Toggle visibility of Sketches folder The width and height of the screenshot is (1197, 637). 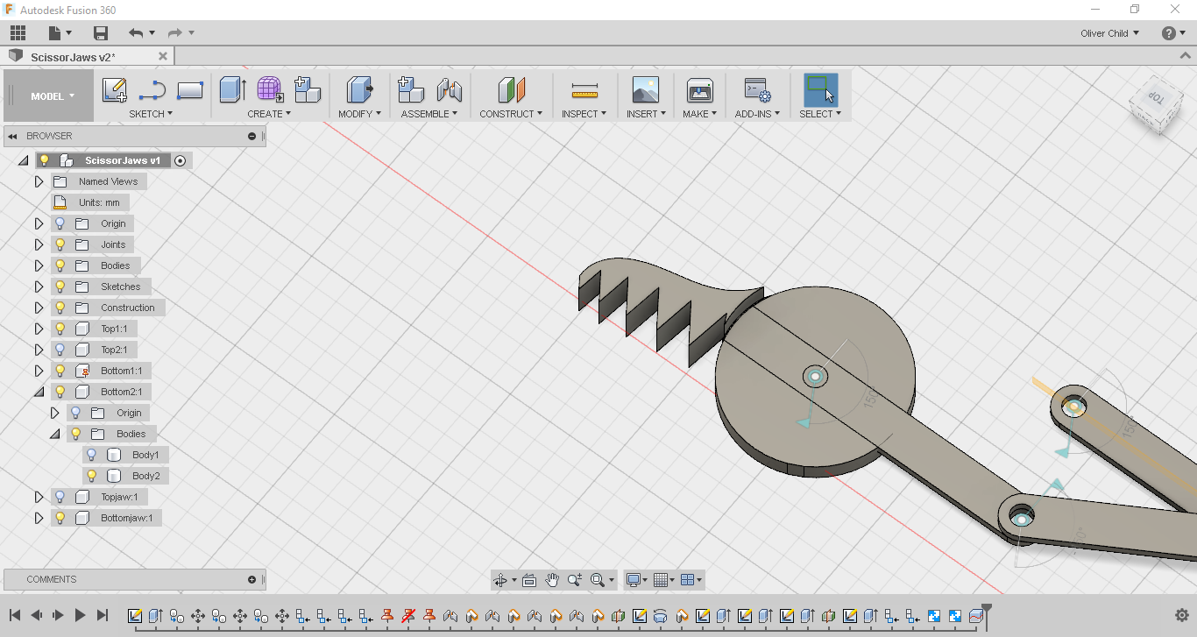(60, 287)
